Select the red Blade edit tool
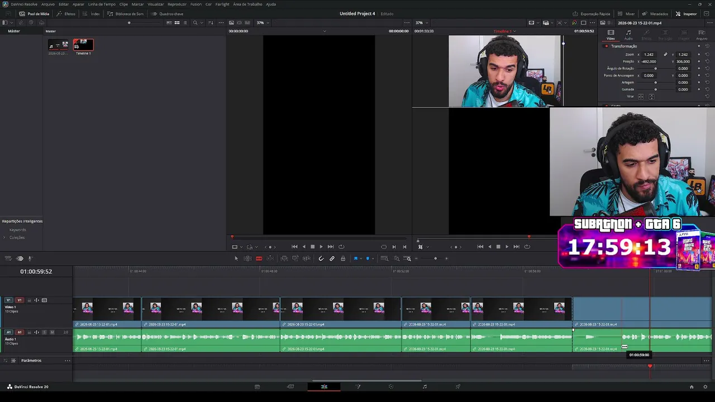The height and width of the screenshot is (402, 715). pos(259,259)
